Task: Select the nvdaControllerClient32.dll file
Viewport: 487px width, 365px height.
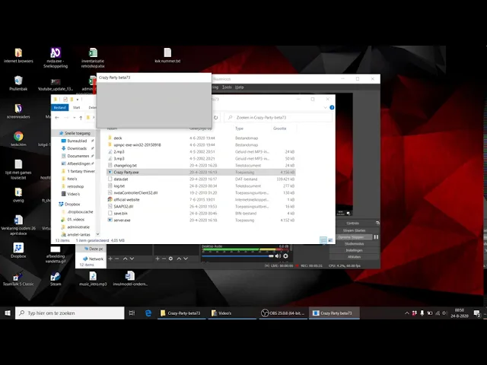Action: point(135,192)
